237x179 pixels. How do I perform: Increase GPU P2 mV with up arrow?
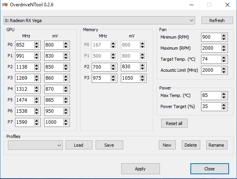coord(66,65)
